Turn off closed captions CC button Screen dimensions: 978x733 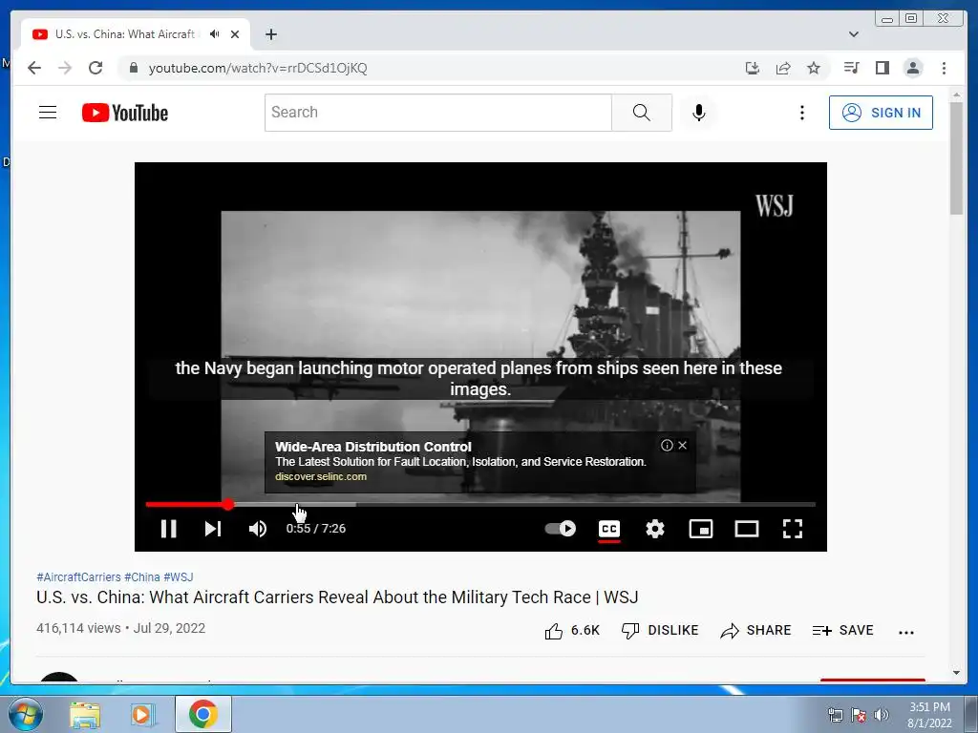608,529
